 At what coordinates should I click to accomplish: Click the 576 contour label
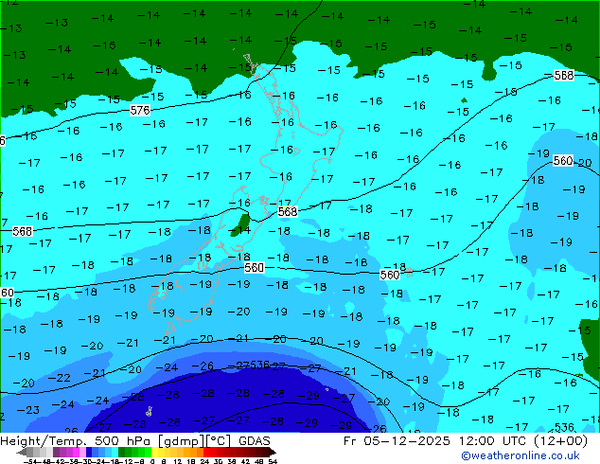click(x=140, y=111)
